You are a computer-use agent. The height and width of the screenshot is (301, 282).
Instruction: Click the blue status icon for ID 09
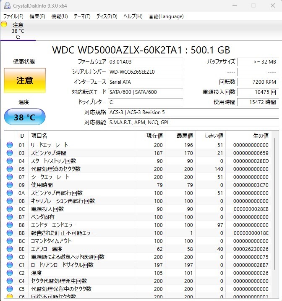10,185
